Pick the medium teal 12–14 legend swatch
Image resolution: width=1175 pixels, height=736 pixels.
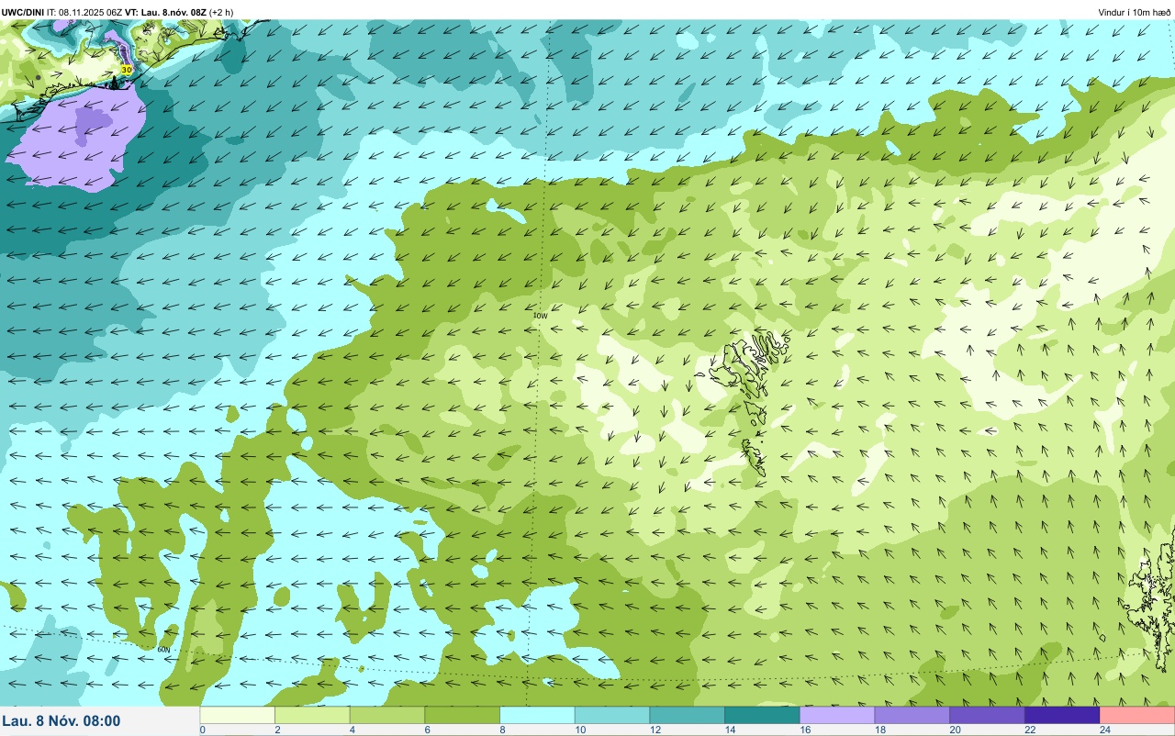[687, 715]
